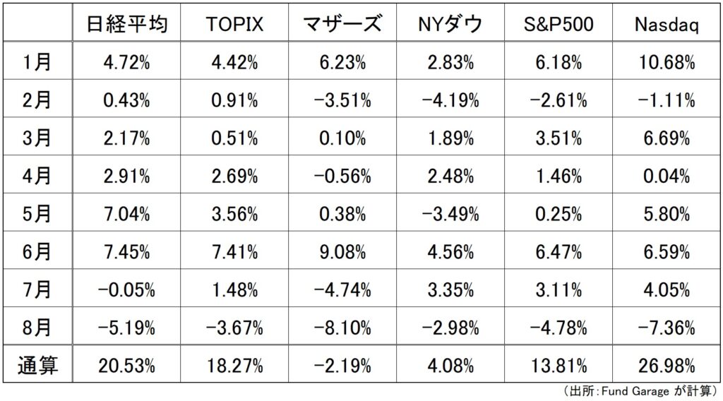Click the TOPIX column header
The height and width of the screenshot is (401, 723).
point(234,25)
